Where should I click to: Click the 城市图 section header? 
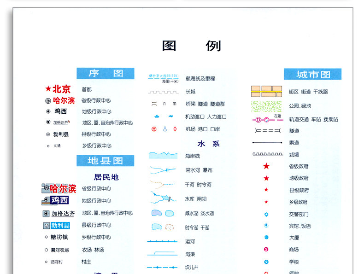[x=313, y=74]
